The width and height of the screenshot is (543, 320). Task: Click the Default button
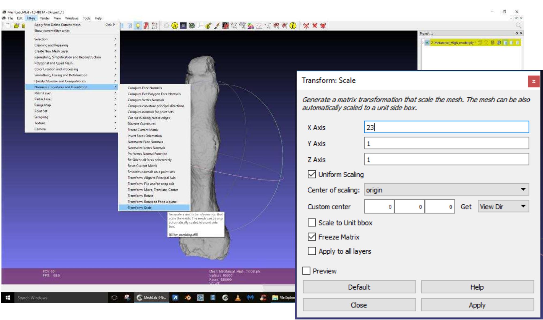(x=359, y=287)
